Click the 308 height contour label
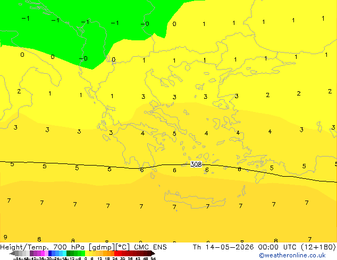The width and height of the screenshot is (337, 260). [x=196, y=164]
